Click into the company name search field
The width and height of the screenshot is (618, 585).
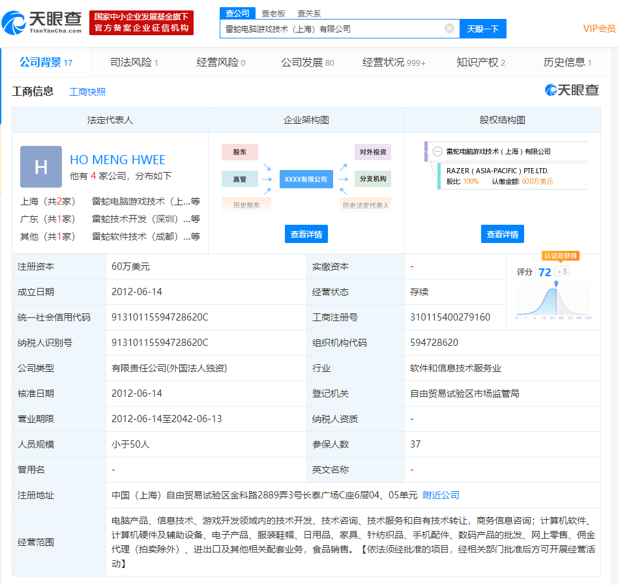[x=332, y=29]
